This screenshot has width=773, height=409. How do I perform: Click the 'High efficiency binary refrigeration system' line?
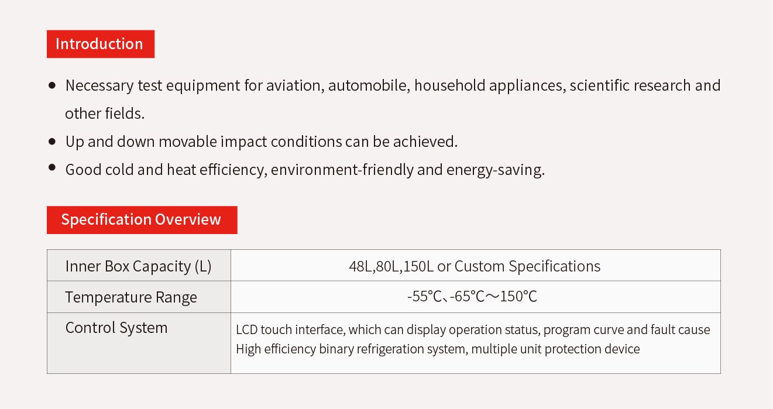(438, 349)
